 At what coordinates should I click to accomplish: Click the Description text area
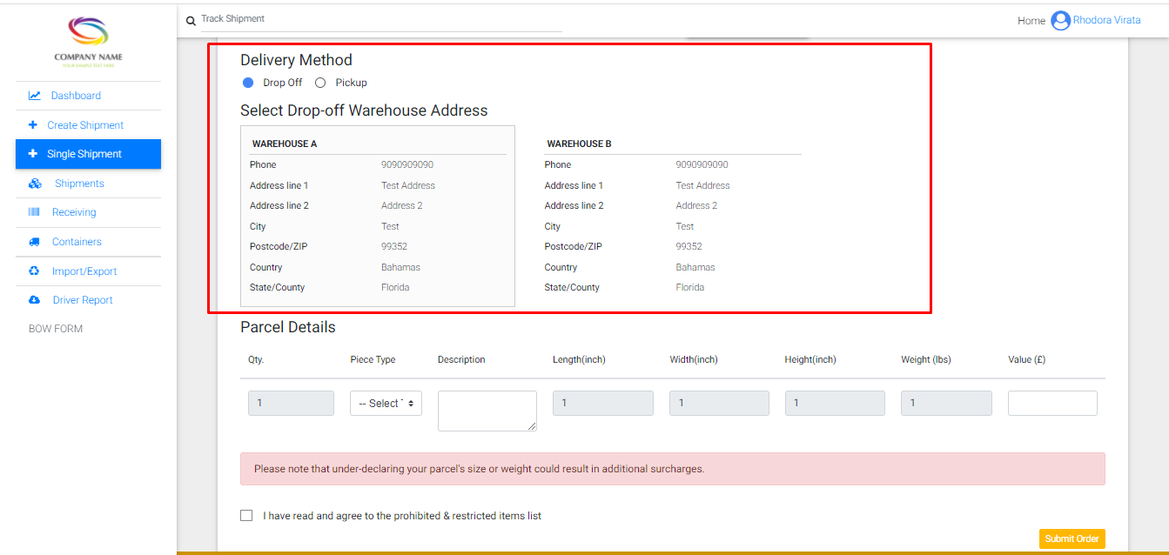[x=487, y=411]
